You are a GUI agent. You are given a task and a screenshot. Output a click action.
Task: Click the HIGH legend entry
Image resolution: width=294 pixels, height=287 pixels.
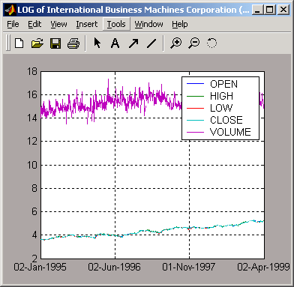click(221, 96)
